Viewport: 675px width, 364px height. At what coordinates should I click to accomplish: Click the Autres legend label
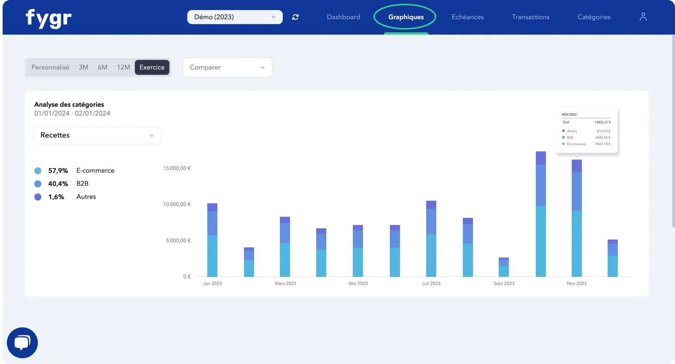pyautogui.click(x=86, y=197)
